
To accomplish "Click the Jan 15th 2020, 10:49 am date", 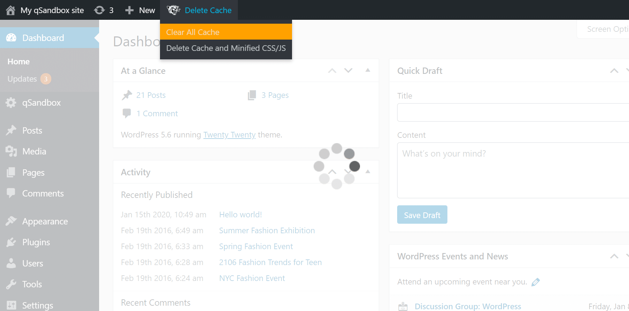I will pos(164,215).
